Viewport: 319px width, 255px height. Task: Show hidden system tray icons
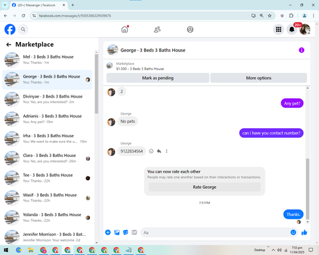tap(273, 250)
